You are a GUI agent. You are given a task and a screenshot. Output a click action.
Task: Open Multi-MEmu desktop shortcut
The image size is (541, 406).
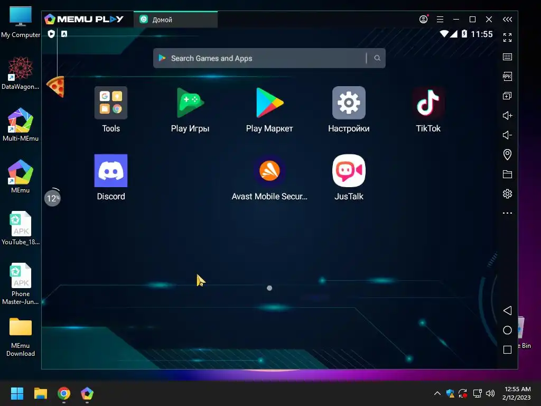point(21,125)
